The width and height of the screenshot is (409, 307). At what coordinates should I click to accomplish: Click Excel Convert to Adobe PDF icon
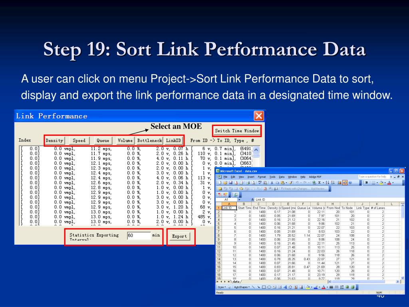click(x=220, y=195)
